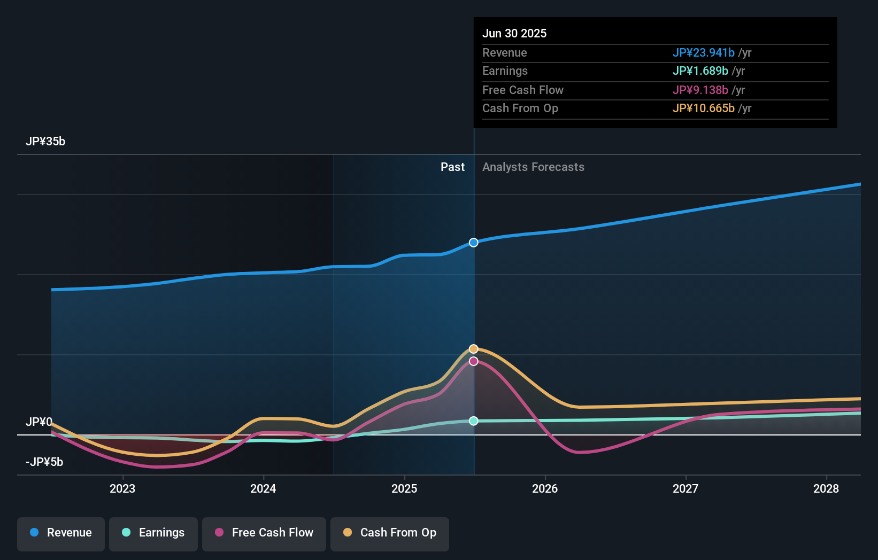Click the Past section label
This screenshot has width=878, height=560.
point(452,167)
